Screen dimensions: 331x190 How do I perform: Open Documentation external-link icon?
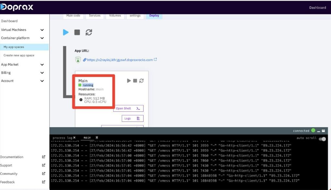pos(44,157)
